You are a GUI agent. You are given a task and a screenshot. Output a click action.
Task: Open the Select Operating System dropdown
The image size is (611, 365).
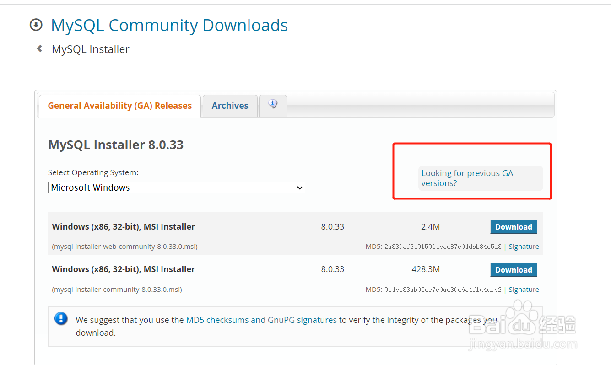click(x=176, y=188)
